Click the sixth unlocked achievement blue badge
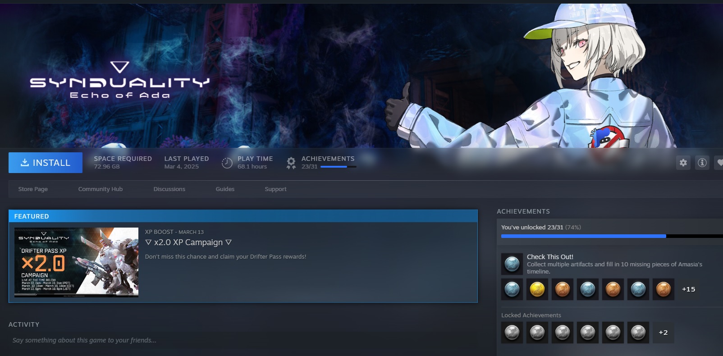723x356 pixels. coord(638,289)
